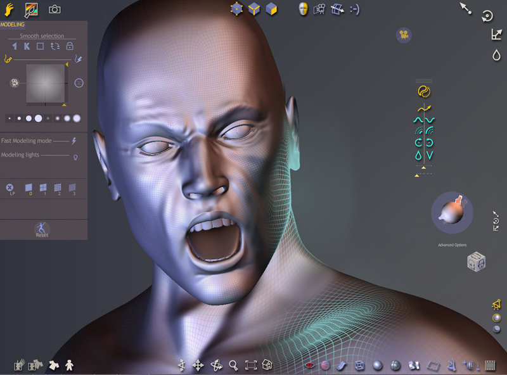Click the head views cube

pos(477,262)
